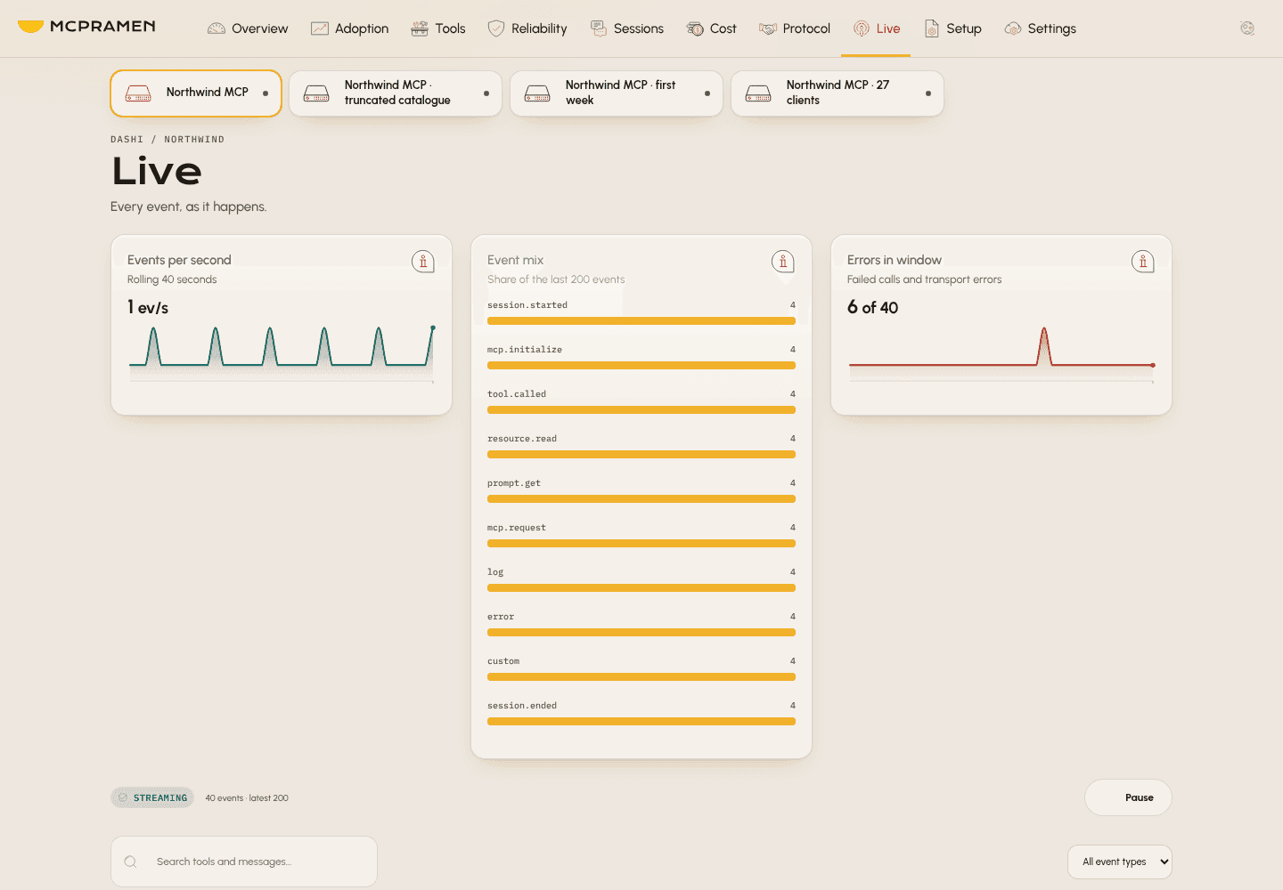This screenshot has height=890, width=1283.
Task: Open the Setup tab
Action: coord(952,28)
